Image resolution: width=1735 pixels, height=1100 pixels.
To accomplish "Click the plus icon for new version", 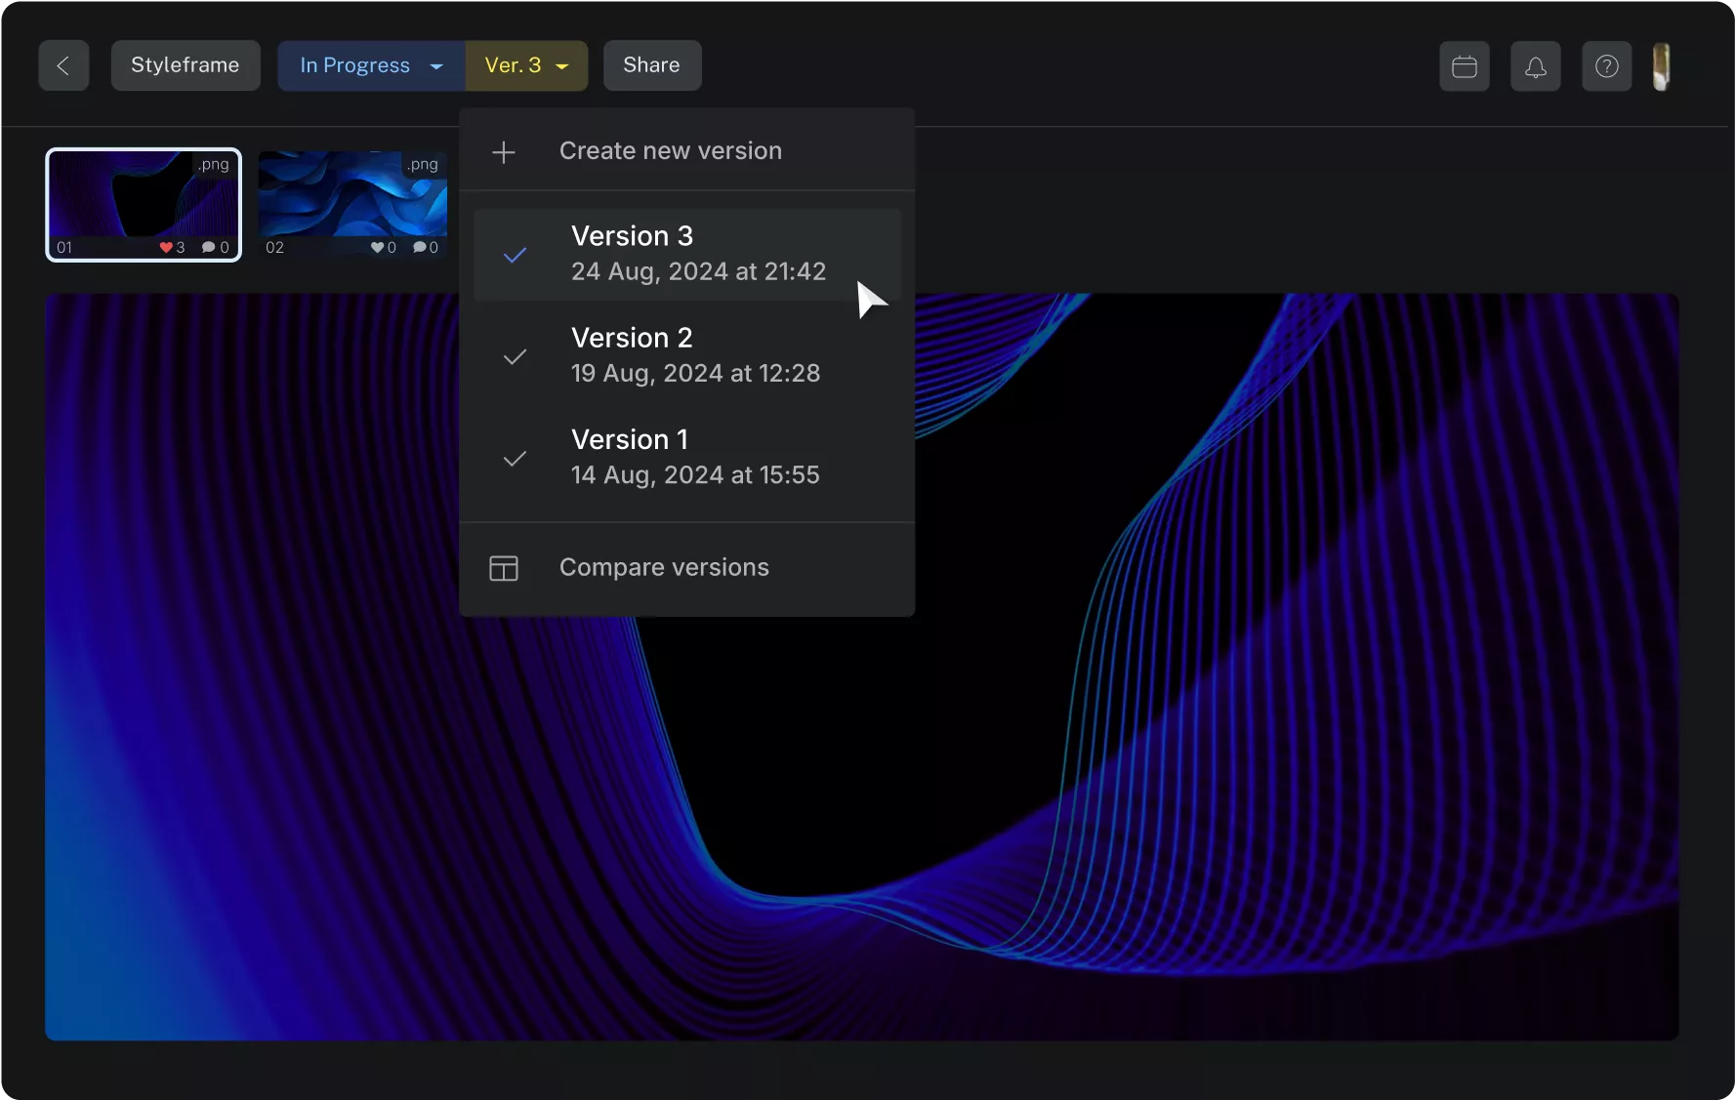I will click(x=503, y=152).
